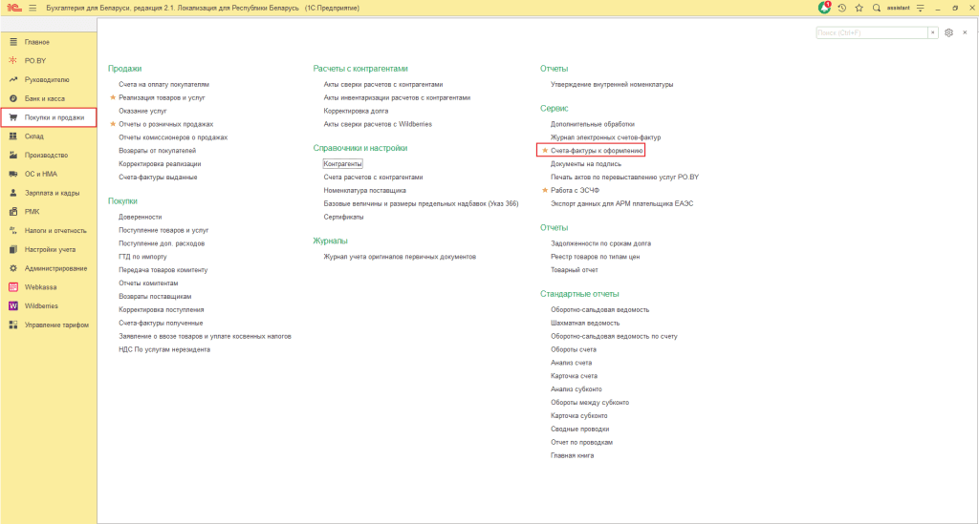Image resolution: width=979 pixels, height=524 pixels.
Task: Toggle favorite star of Отчеты о розничных продажах
Action: coord(113,124)
